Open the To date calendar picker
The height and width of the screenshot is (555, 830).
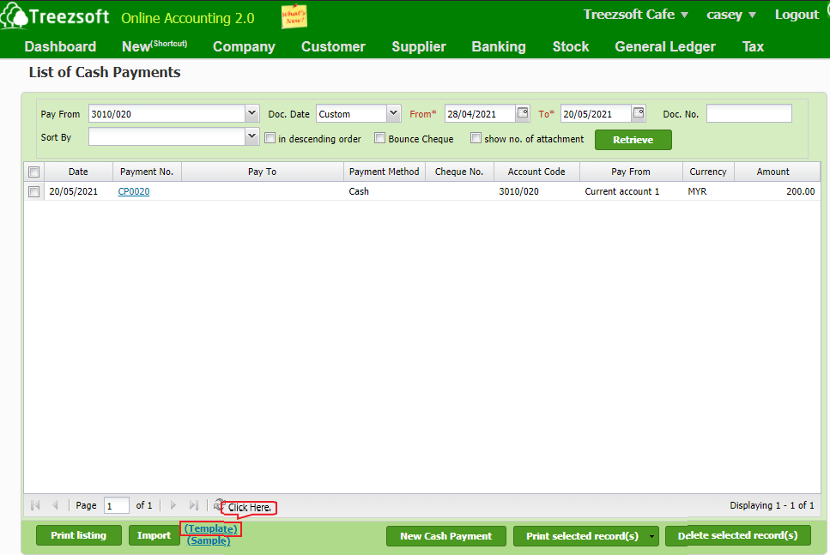coord(639,113)
